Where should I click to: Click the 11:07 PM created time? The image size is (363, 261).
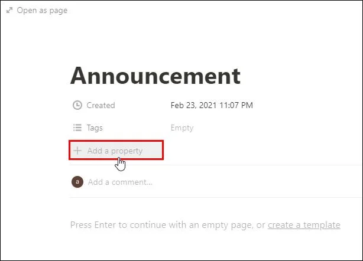238,105
